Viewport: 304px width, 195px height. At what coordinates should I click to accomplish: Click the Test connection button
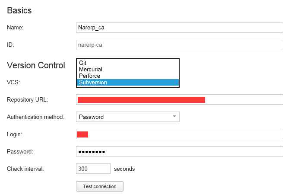click(100, 186)
